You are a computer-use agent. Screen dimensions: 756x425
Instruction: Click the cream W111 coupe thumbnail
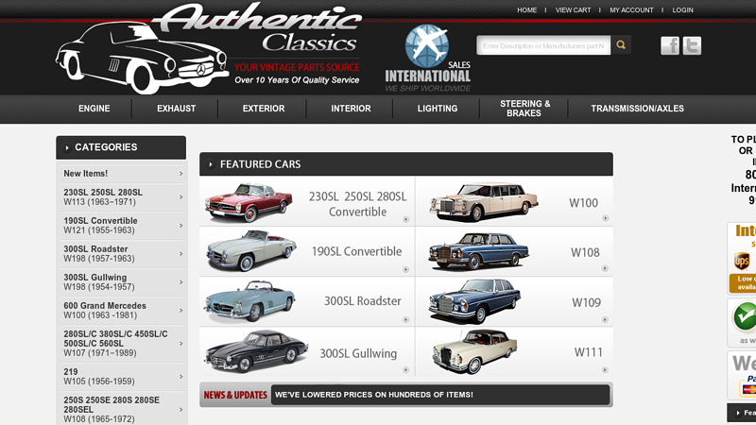point(475,351)
